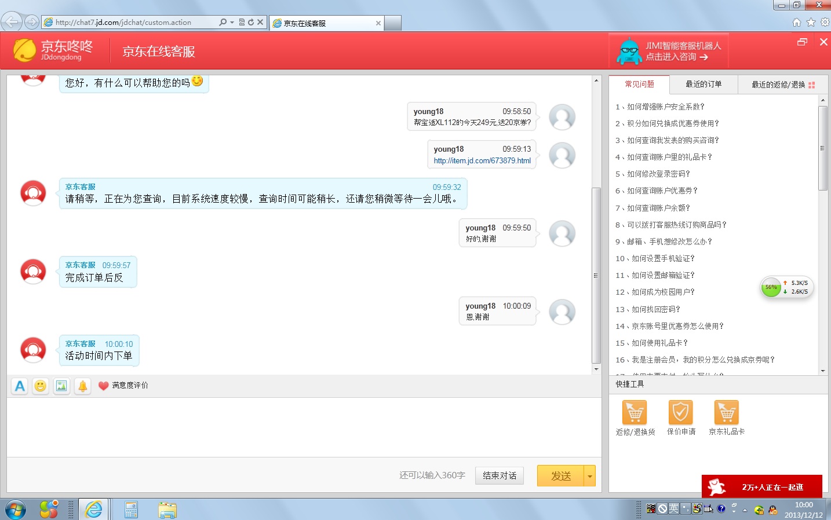Open browser home page icon
Screen dimensions: 831x520
point(797,22)
